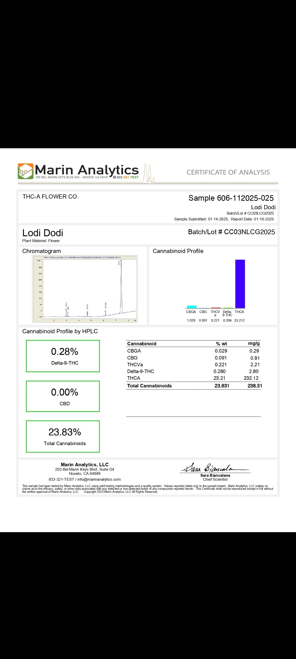Image resolution: width=296 pixels, height=659 pixels.
Task: Tap the large "Lodi Dodi" strain heading
Action: [x=43, y=233]
